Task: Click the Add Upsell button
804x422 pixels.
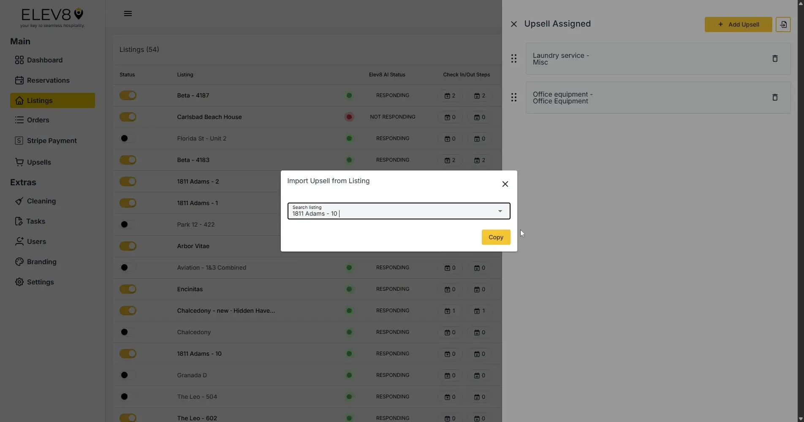Action: [738, 24]
